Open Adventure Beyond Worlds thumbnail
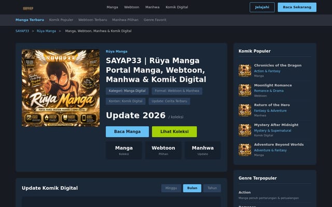The image size is (332, 207). [245, 150]
